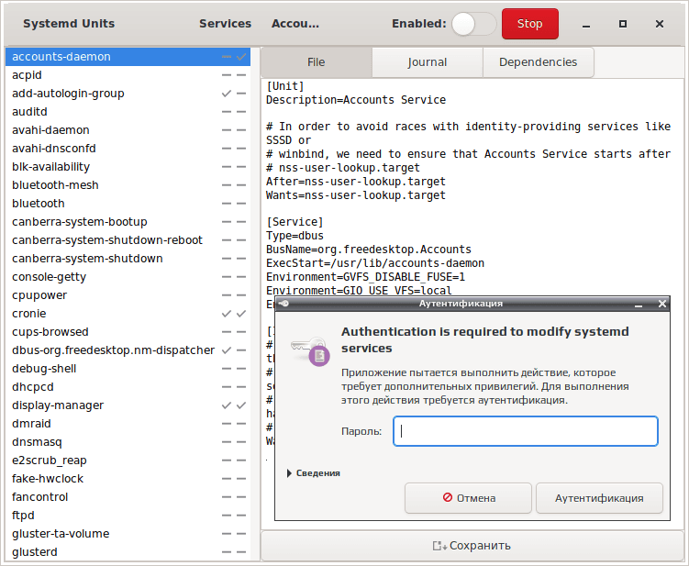Screen dimensions: 689x566
Task: Toggle the Enabled switch in header
Action: 473,24
